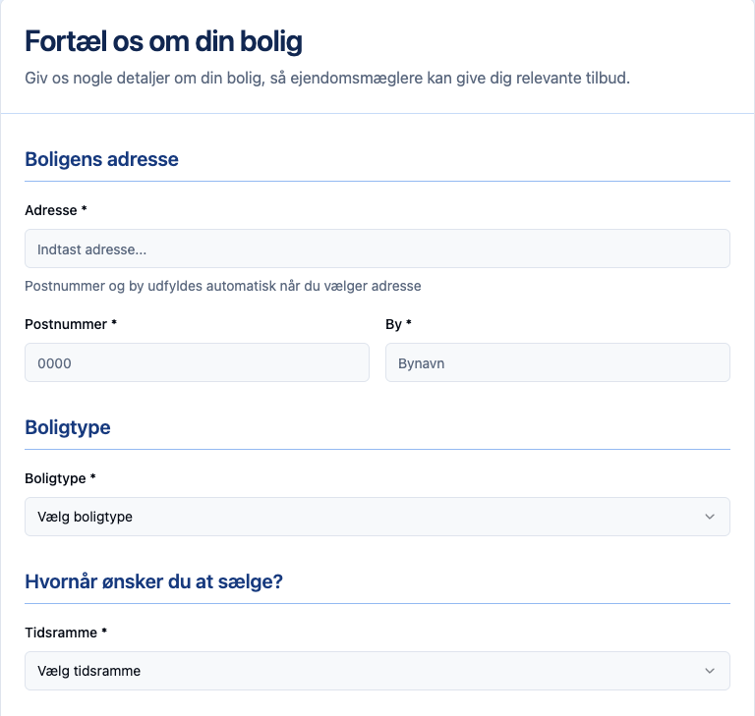The height and width of the screenshot is (716, 755).
Task: Click the chevron arrow in Tidsramme select
Action: click(x=710, y=671)
